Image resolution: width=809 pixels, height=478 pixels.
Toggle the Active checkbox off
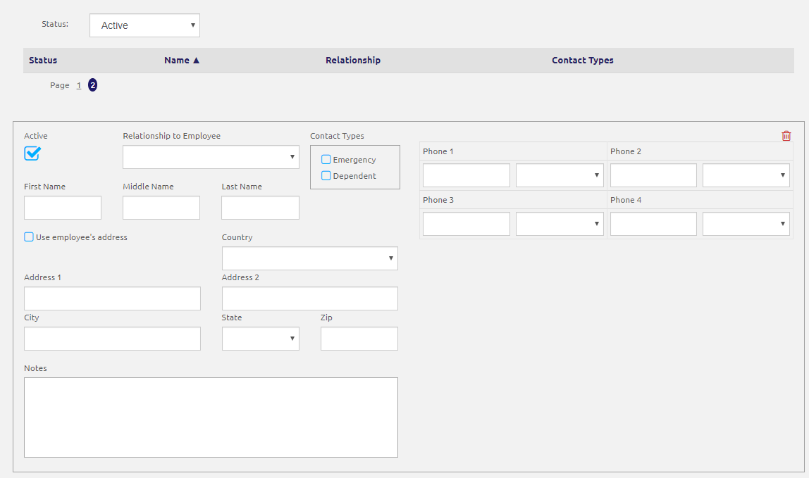pyautogui.click(x=30, y=152)
